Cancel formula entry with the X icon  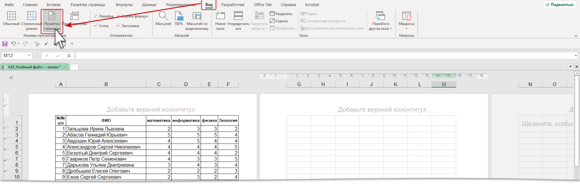click(x=47, y=56)
